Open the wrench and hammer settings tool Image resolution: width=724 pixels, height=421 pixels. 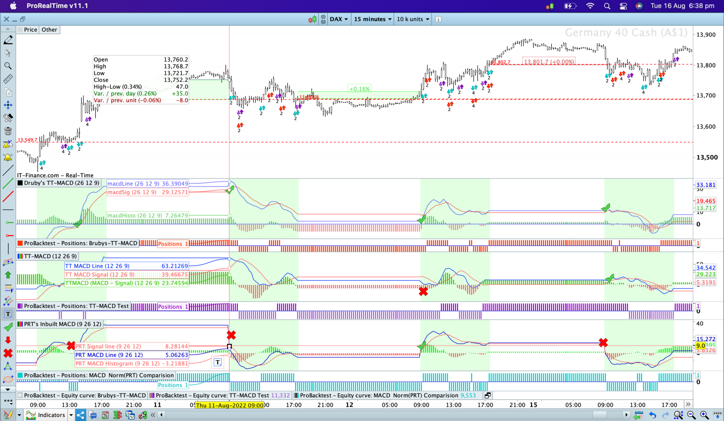point(8,118)
